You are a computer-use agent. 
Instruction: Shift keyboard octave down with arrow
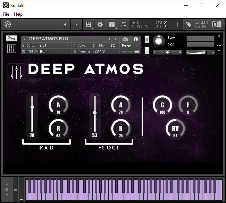7,195
